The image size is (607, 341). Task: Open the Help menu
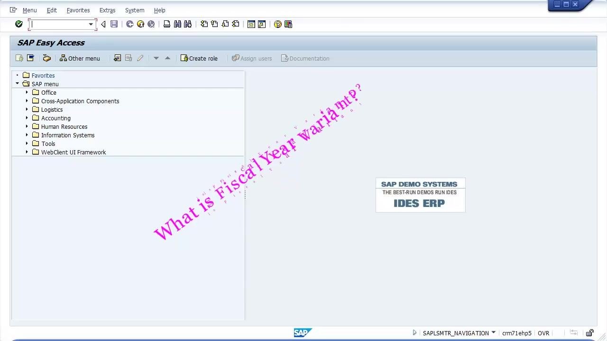point(160,10)
